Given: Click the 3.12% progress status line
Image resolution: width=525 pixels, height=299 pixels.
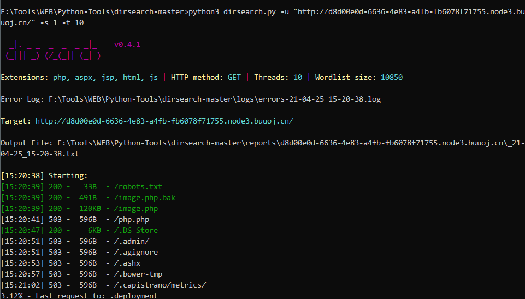Looking at the screenshot, I should pos(79,296).
